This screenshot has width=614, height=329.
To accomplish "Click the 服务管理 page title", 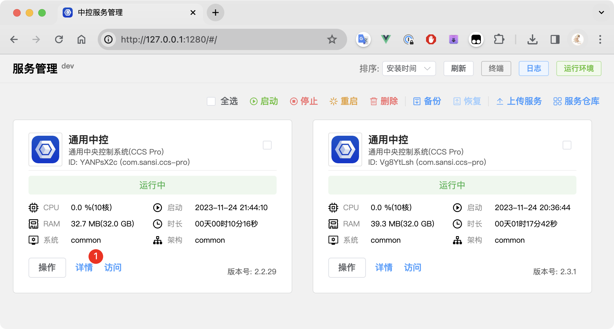I will click(x=35, y=68).
